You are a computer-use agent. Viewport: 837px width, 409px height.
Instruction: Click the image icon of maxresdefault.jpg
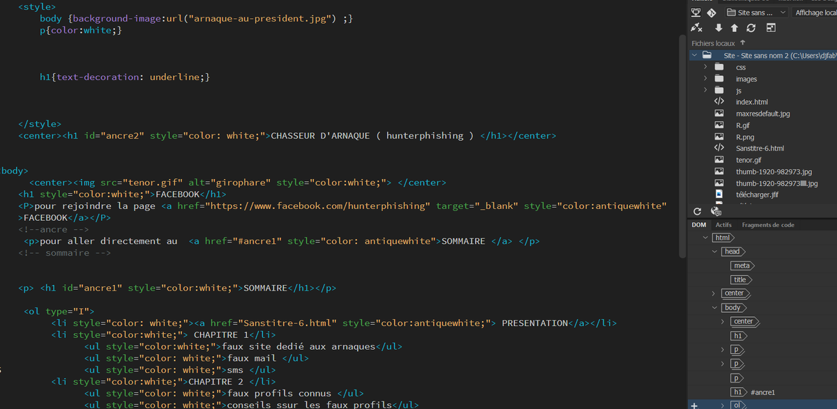pos(719,114)
